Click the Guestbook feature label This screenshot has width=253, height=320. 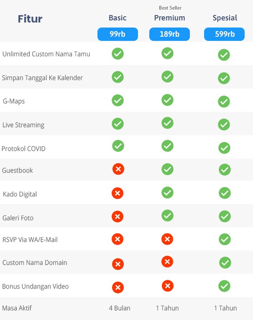[18, 170]
